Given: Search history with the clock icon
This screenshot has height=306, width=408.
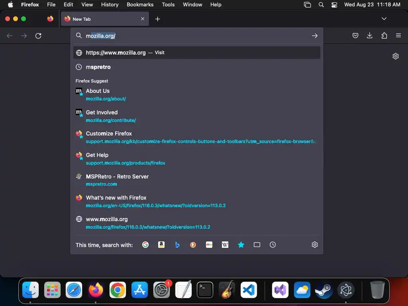Looking at the screenshot, I should [273, 245].
